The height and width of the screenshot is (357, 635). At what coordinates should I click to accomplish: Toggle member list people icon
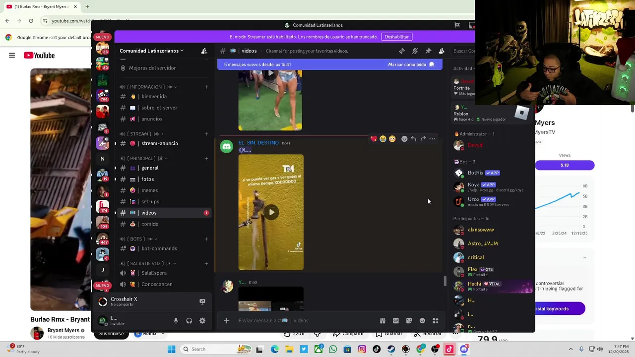(442, 51)
